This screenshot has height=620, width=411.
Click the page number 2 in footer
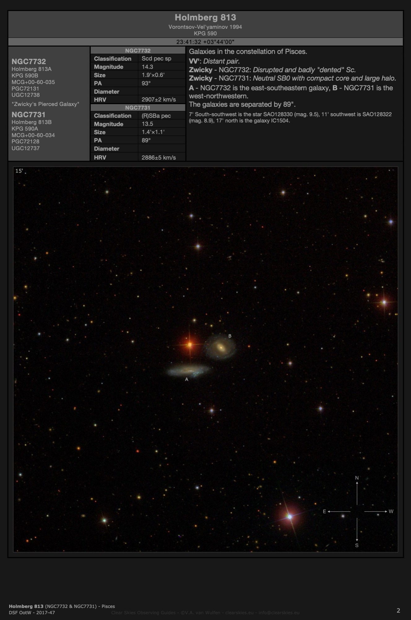[x=398, y=610]
